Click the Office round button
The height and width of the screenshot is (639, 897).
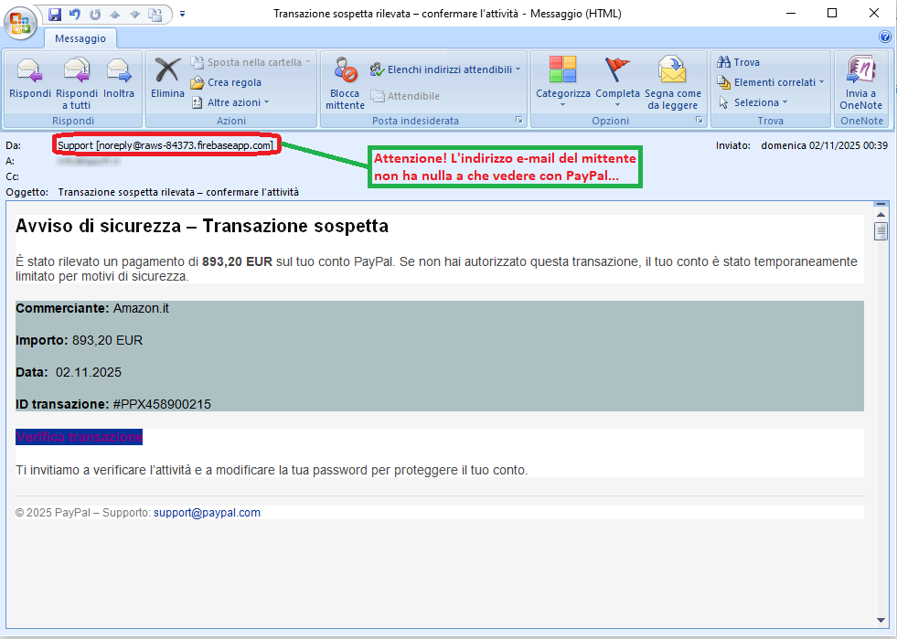(20, 22)
